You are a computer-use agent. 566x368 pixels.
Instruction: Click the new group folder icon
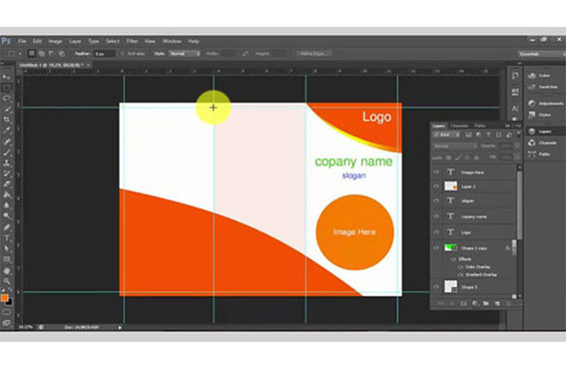click(486, 303)
